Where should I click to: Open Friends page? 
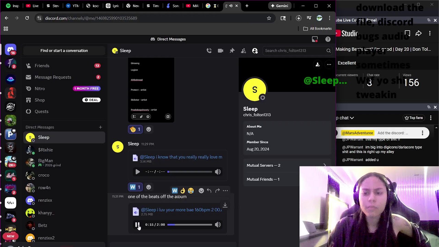[64, 66]
